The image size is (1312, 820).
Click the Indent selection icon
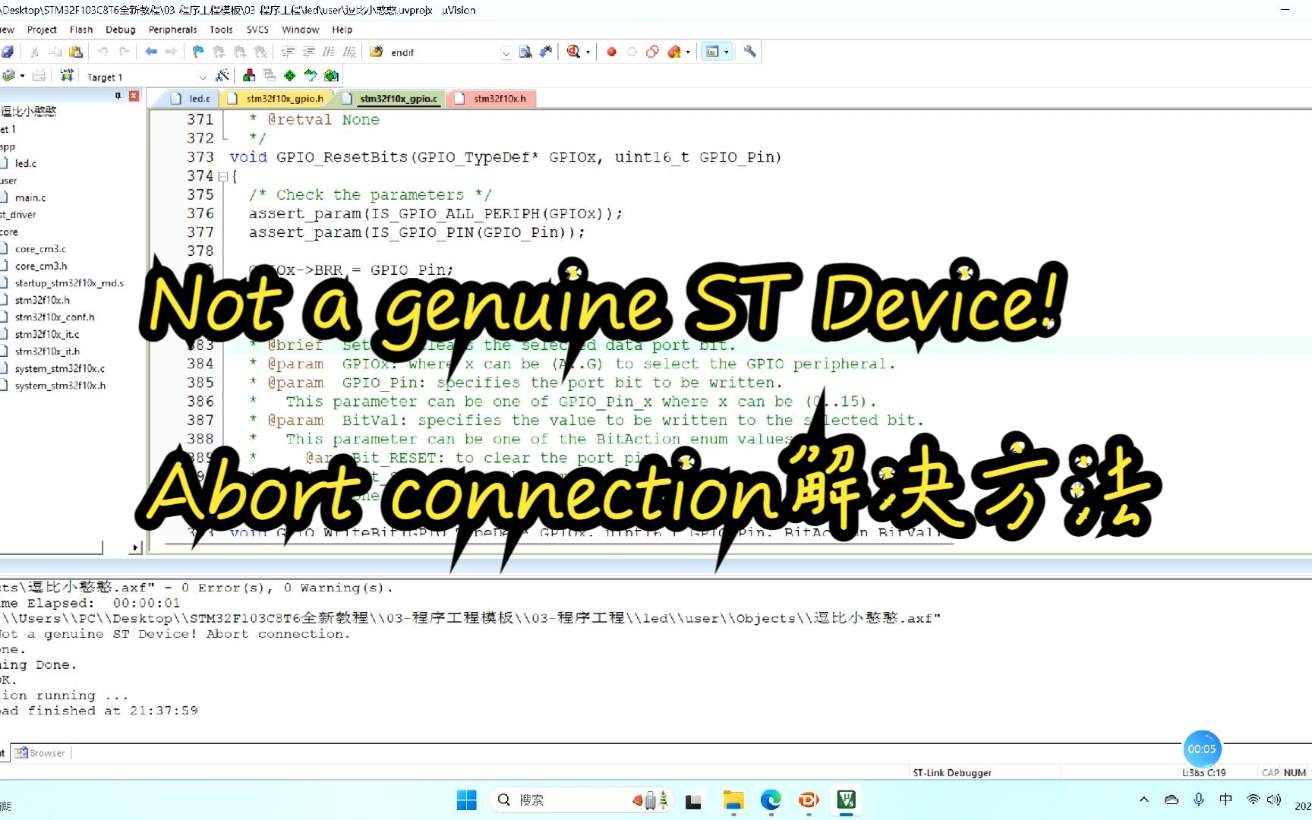coord(288,52)
